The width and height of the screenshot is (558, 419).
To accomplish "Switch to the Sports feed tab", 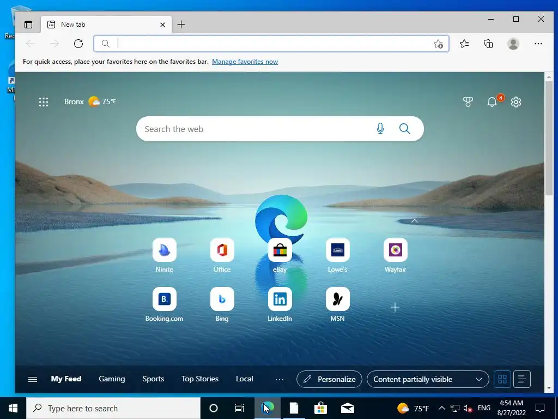I will (153, 379).
